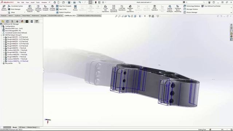The image size is (233, 131).
Task: Select Machine [Mill 4 axis - Inch] item
Action: (x=13, y=28)
